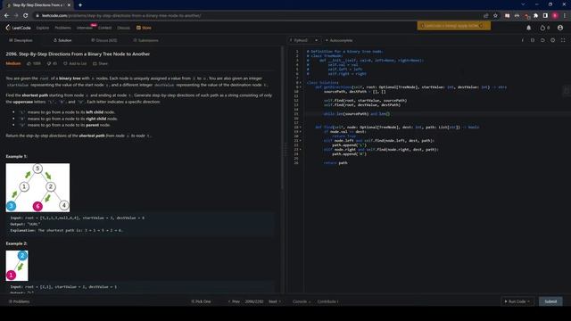The image size is (571, 321).
Task: Open the LeetCode user account icon
Action: (560, 28)
